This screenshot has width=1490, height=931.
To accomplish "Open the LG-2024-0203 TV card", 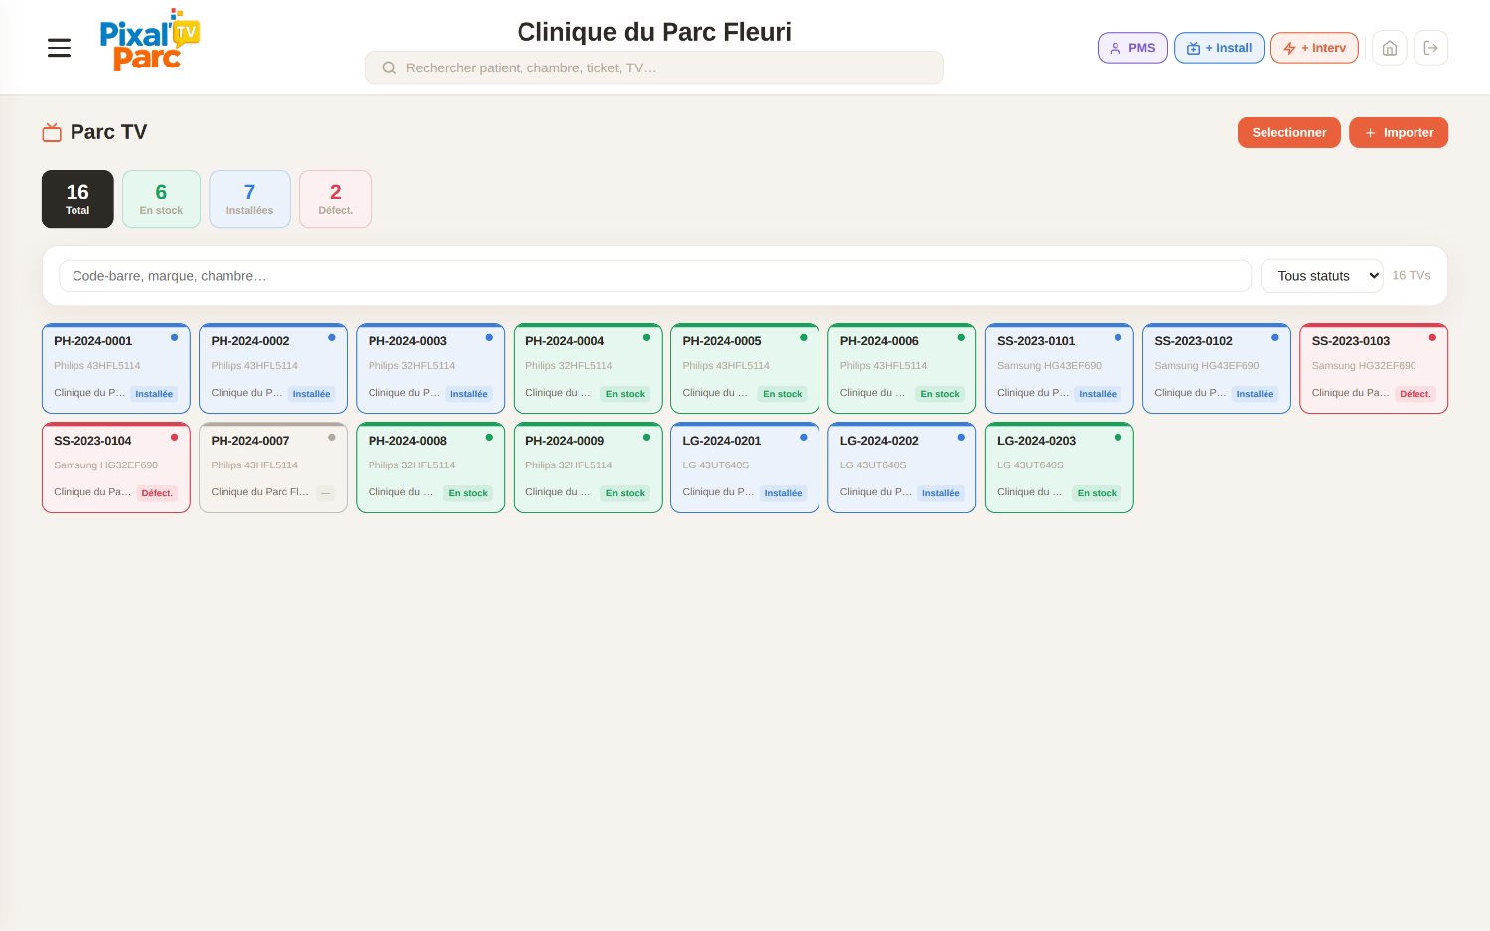I will (1059, 467).
